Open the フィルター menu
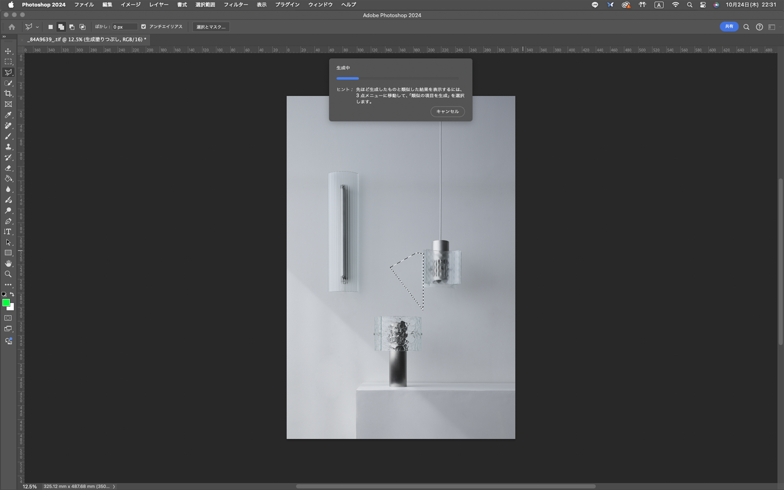The image size is (784, 490). pyautogui.click(x=236, y=4)
